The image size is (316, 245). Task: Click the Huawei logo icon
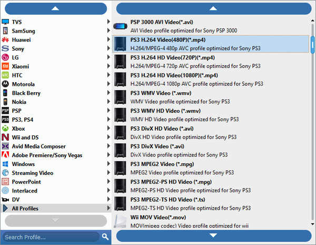(5, 40)
